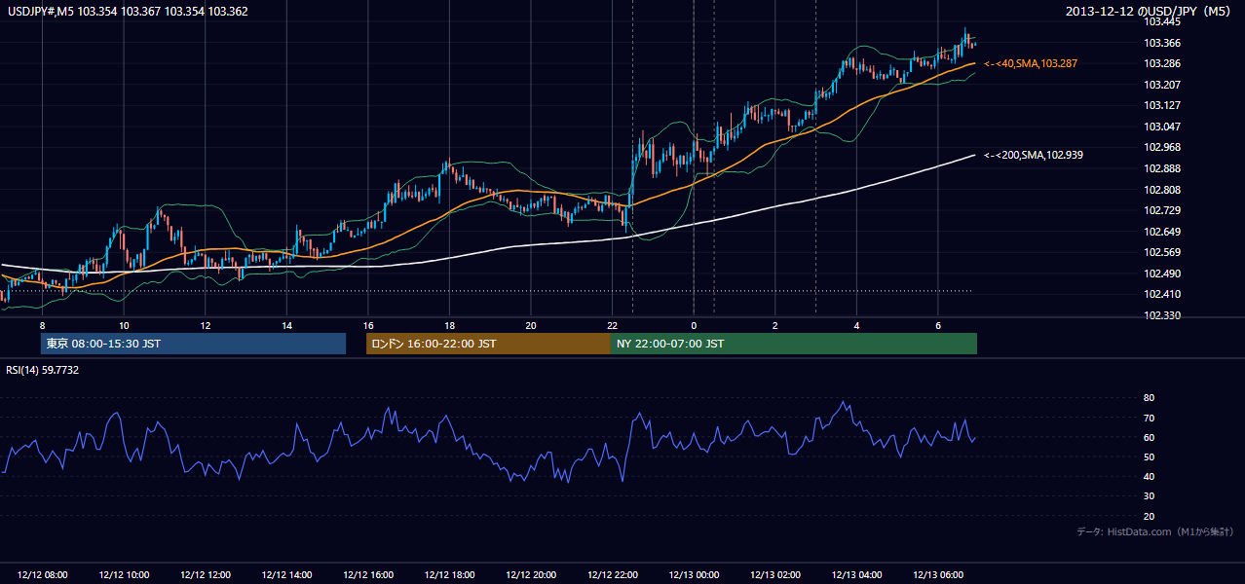Viewport: 1245px width, 584px height.
Task: Click the 102.729 price axis label
Action: 1162,210
